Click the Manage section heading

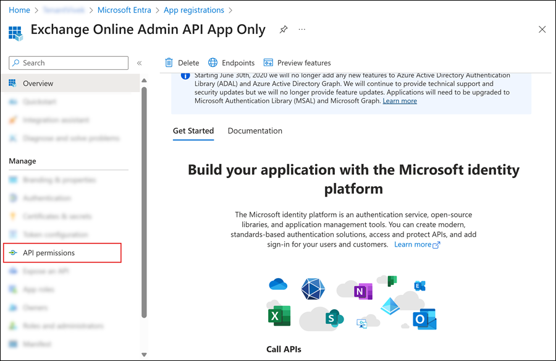point(22,161)
